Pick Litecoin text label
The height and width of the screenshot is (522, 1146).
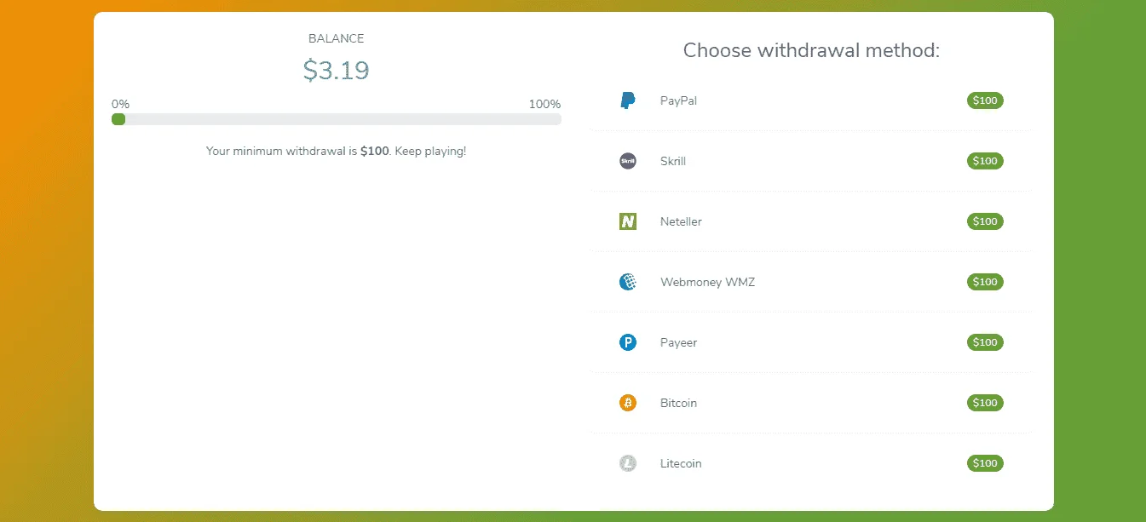[681, 463]
